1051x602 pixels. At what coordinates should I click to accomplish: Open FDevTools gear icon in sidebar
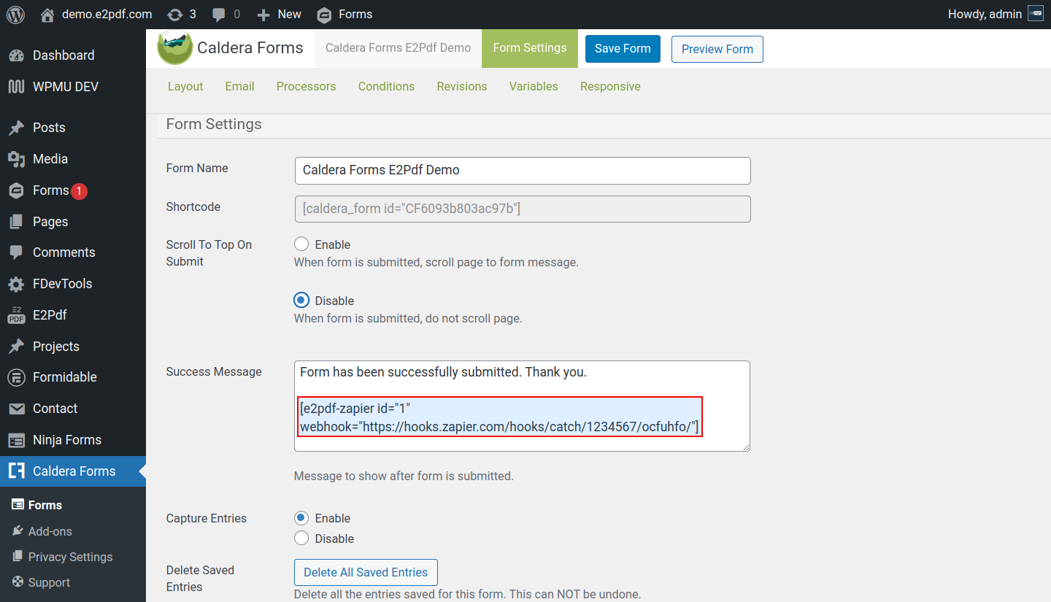[x=16, y=284]
